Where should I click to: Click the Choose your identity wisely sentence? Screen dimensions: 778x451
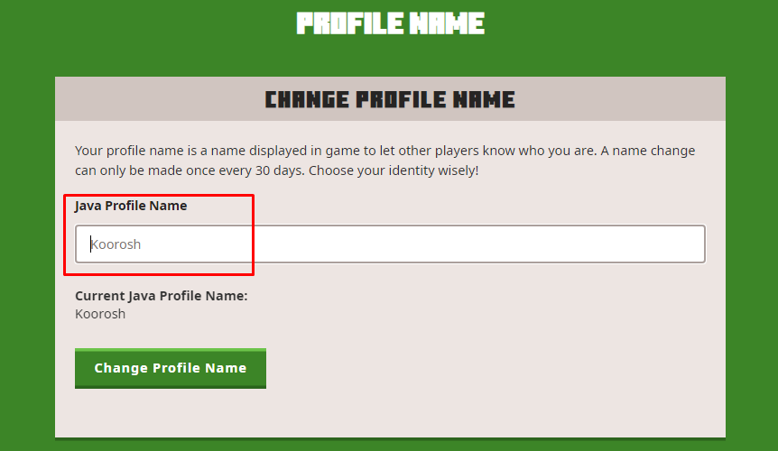pos(394,170)
